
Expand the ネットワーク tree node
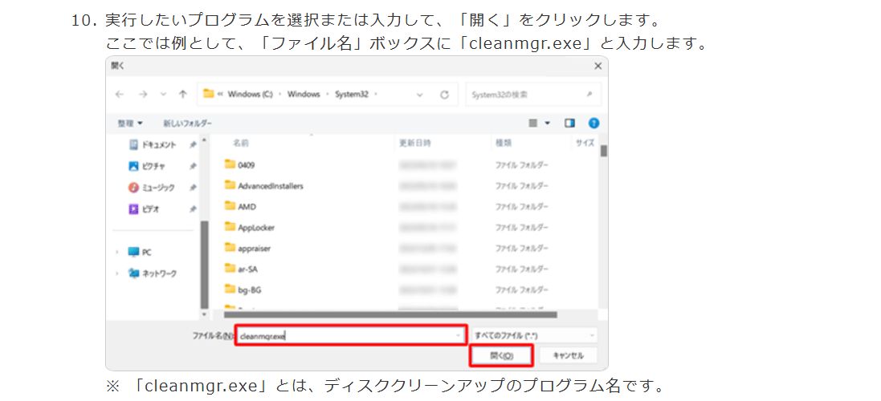click(117, 273)
